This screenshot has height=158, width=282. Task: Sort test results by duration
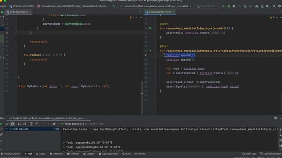[x=25, y=124]
